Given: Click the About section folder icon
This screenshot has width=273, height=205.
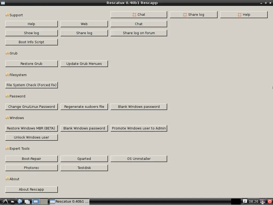Looking at the screenshot, I should tap(7, 179).
